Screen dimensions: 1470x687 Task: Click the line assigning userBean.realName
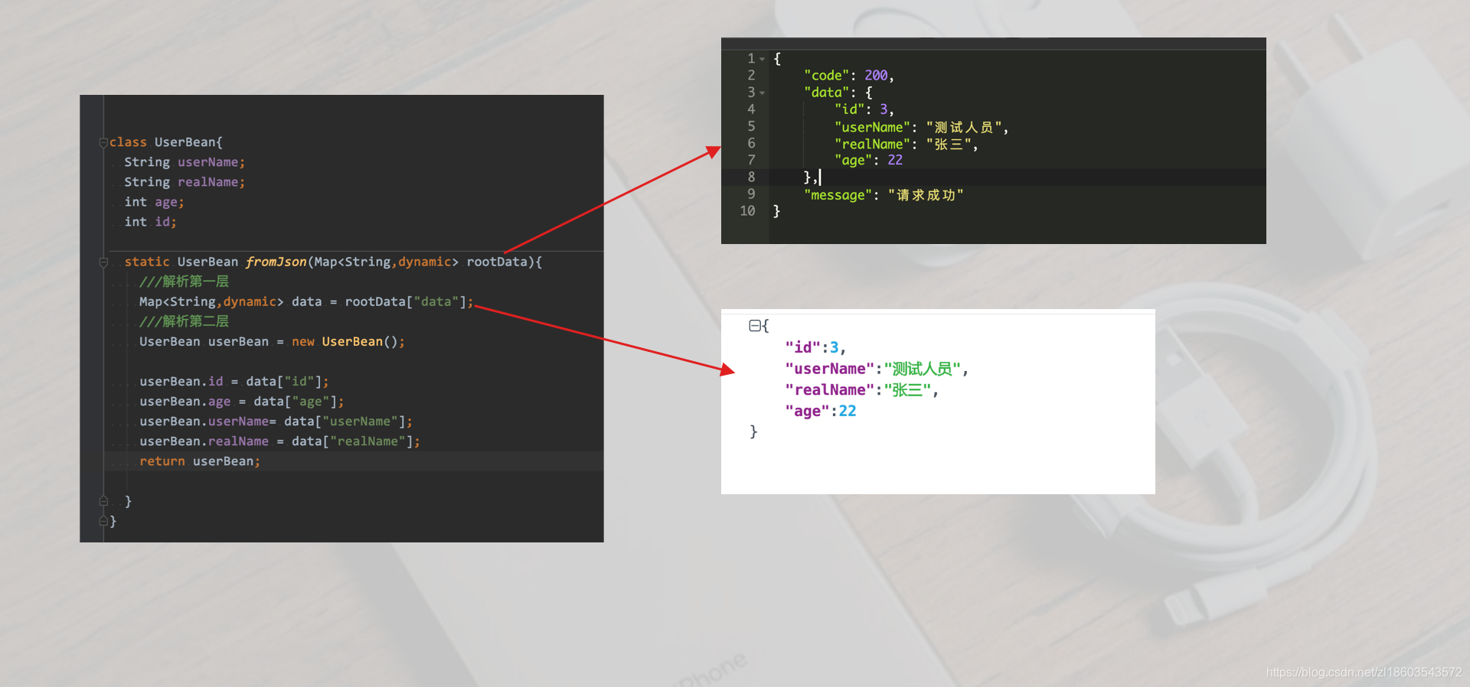click(x=279, y=441)
